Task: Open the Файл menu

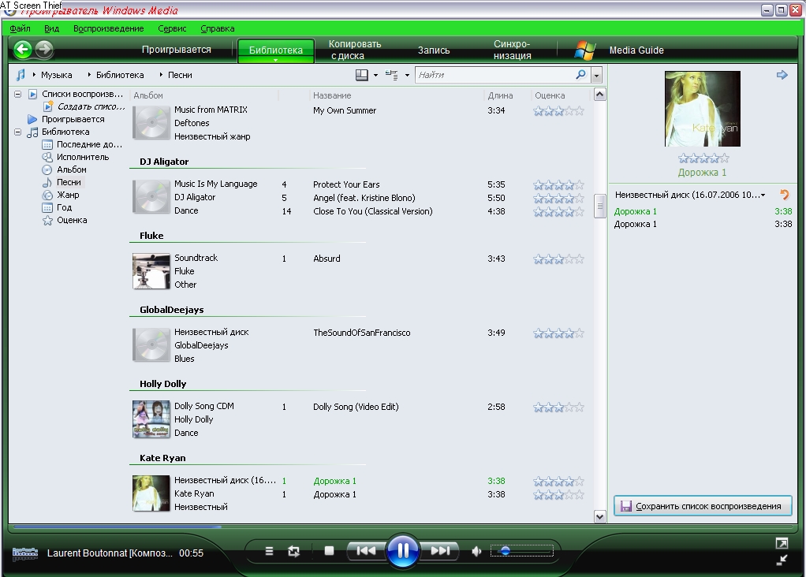Action: coord(20,29)
